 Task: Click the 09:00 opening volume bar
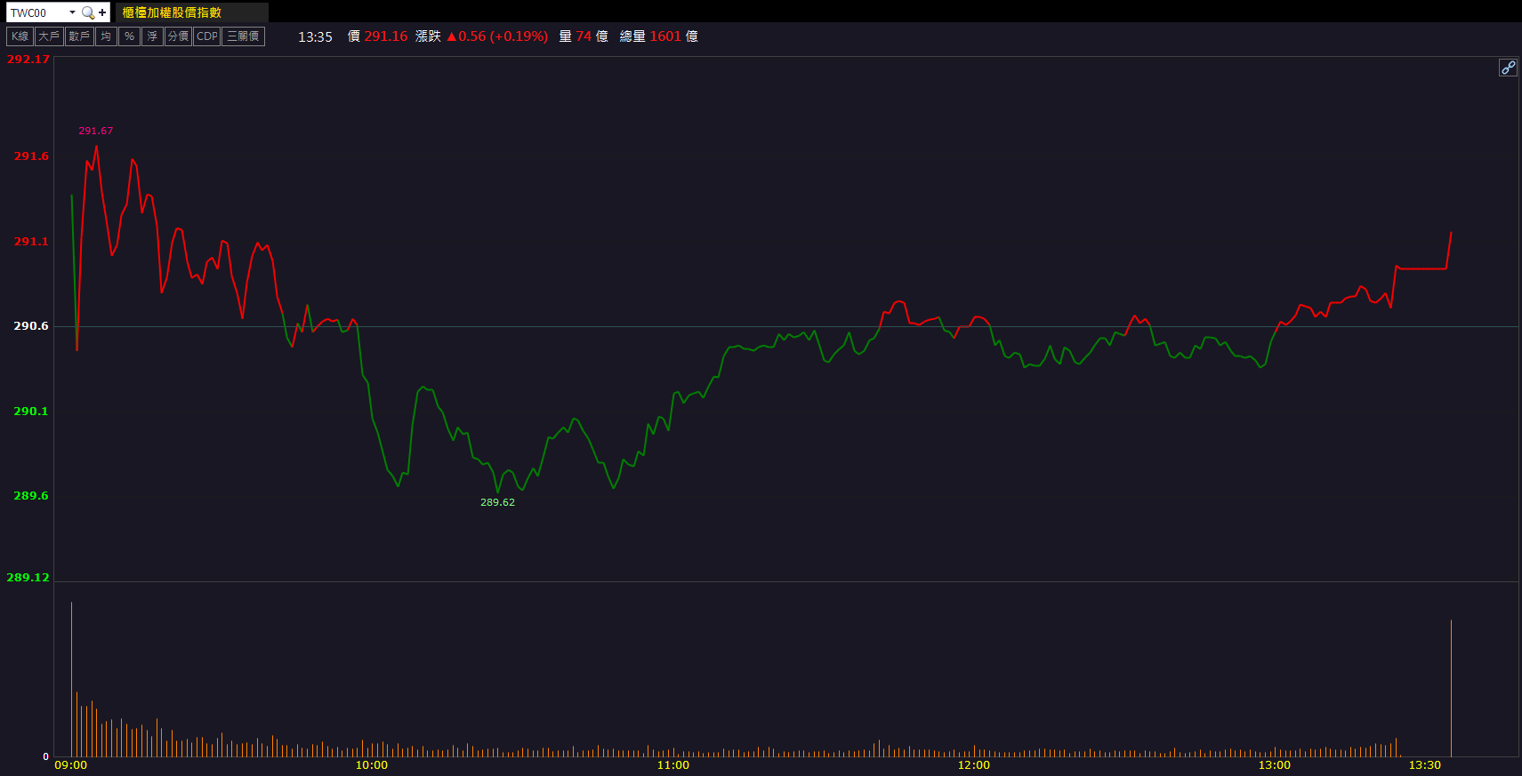pyautogui.click(x=71, y=680)
